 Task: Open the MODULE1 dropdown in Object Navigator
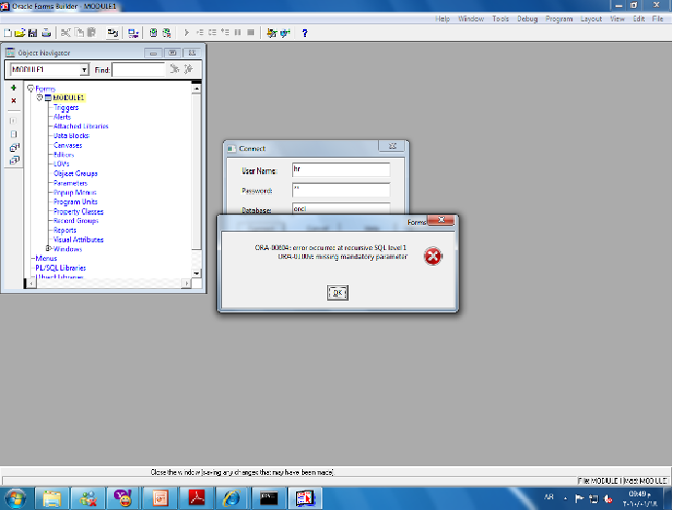pyautogui.click(x=84, y=70)
